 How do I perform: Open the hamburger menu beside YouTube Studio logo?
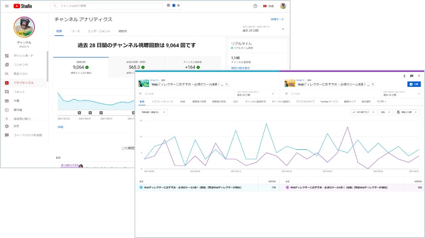pyautogui.click(x=7, y=6)
